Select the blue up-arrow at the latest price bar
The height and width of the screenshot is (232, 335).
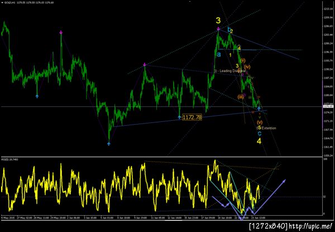pos(259,108)
